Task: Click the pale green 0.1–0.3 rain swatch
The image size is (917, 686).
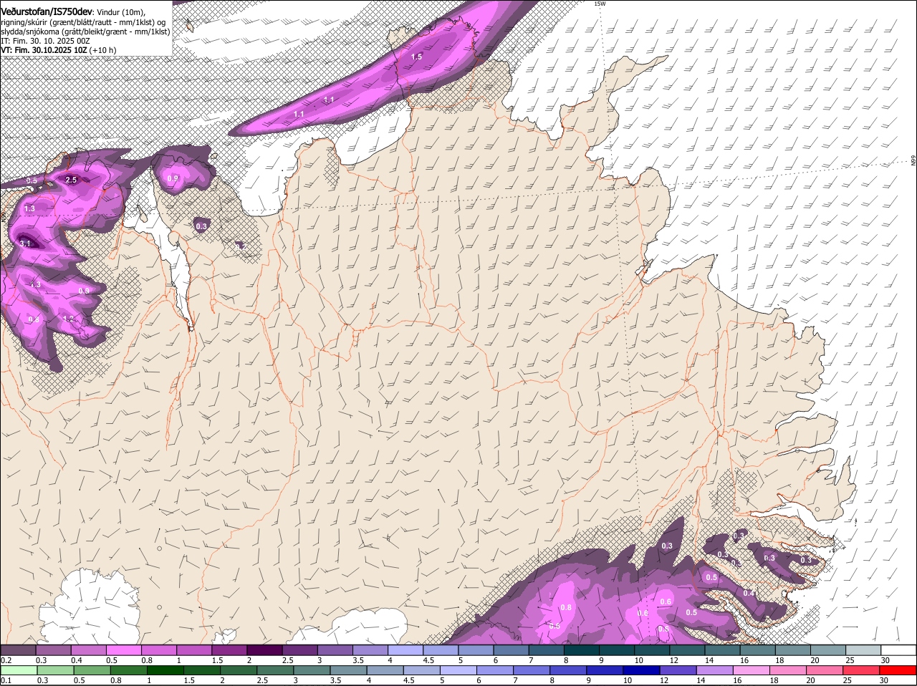Action: 19,670
